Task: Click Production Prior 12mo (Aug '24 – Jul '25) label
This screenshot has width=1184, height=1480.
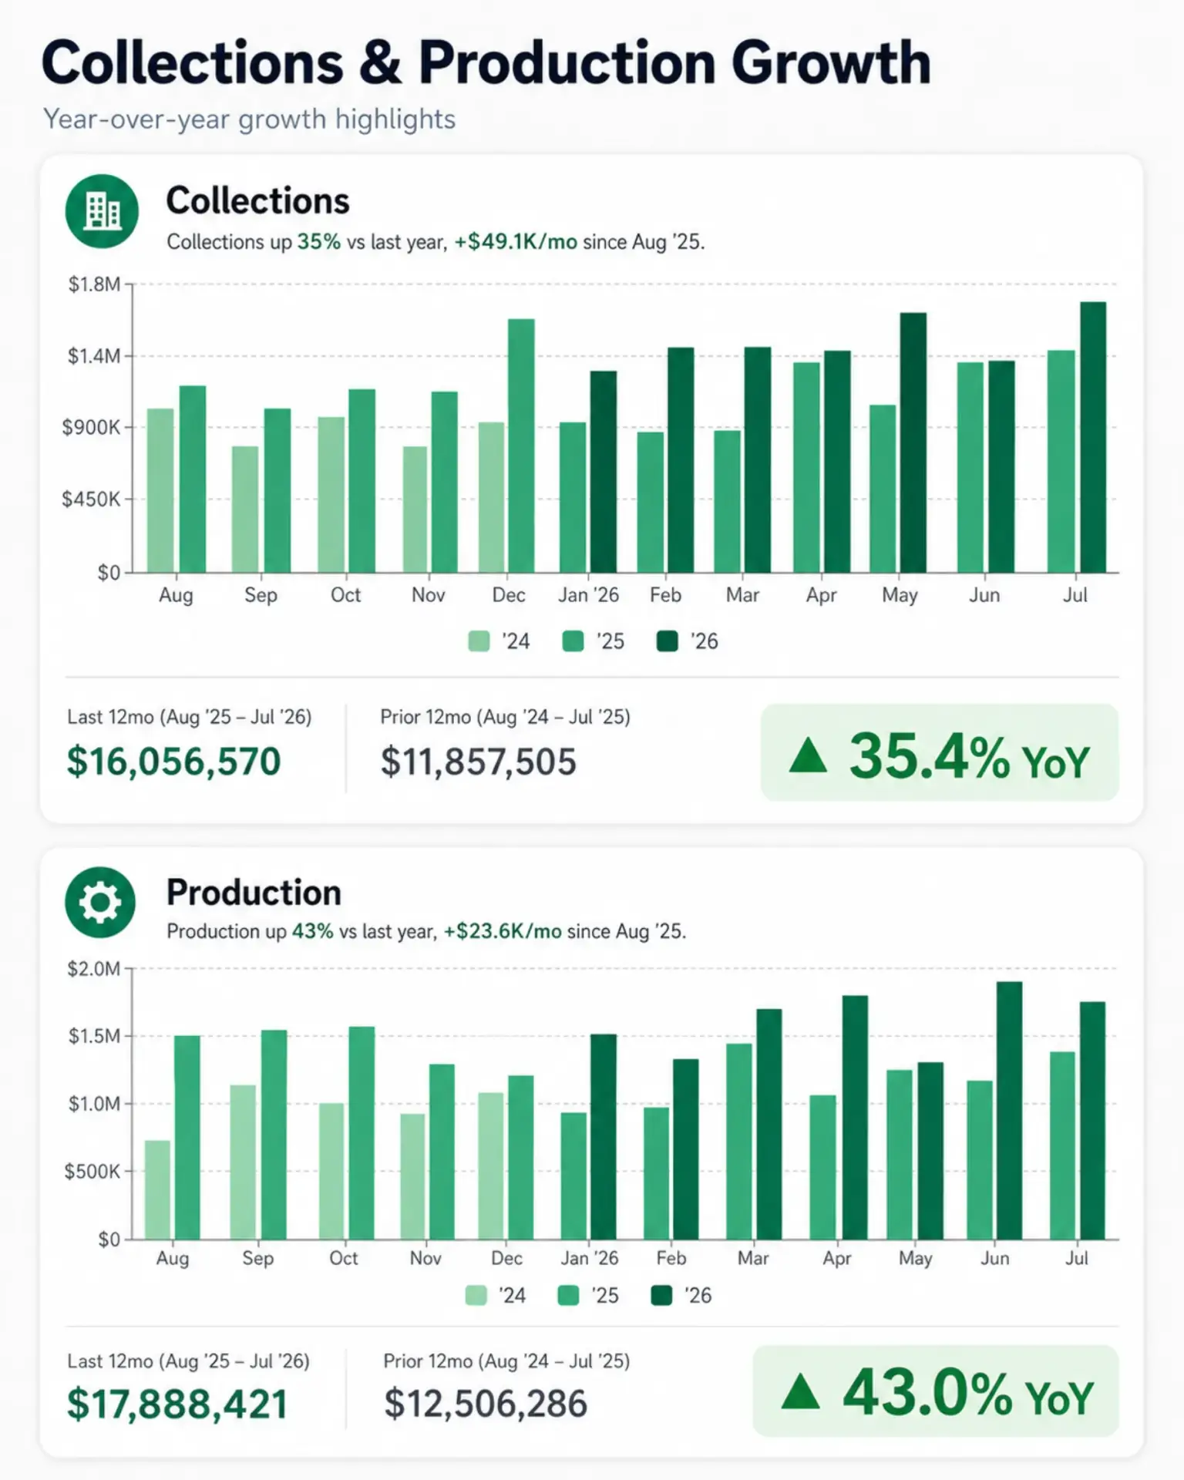Action: pos(506,1361)
